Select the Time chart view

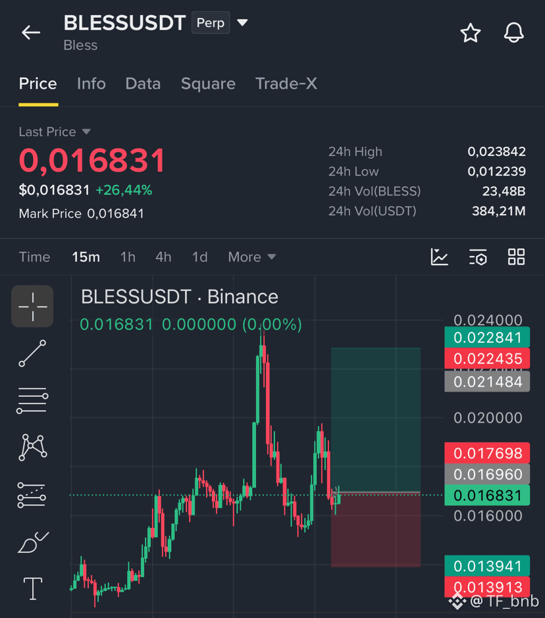pyautogui.click(x=34, y=257)
